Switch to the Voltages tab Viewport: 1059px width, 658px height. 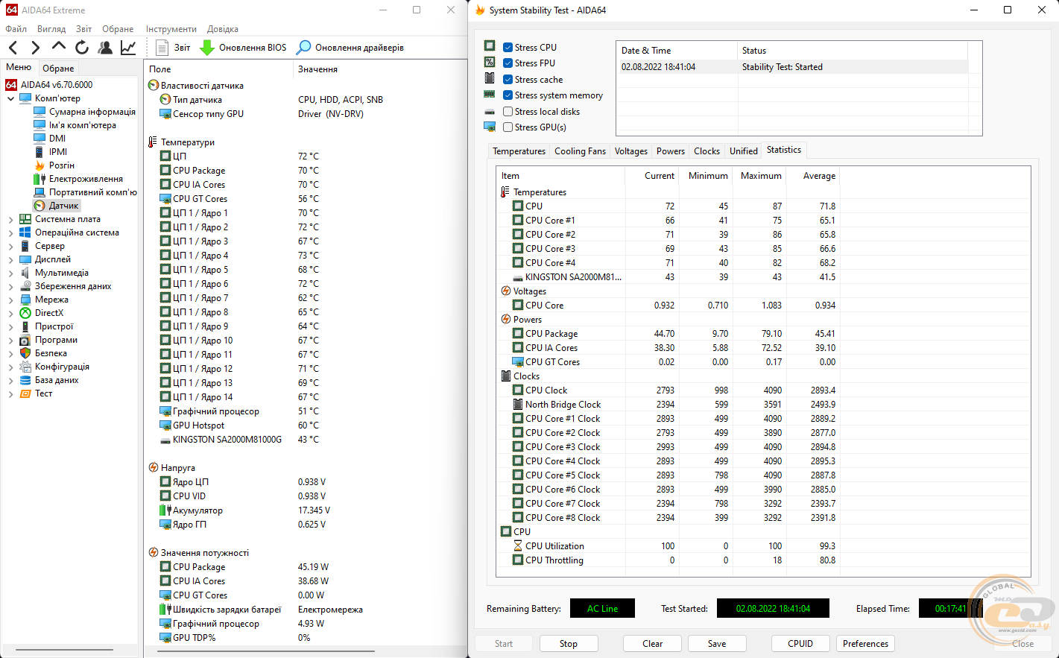coord(631,151)
